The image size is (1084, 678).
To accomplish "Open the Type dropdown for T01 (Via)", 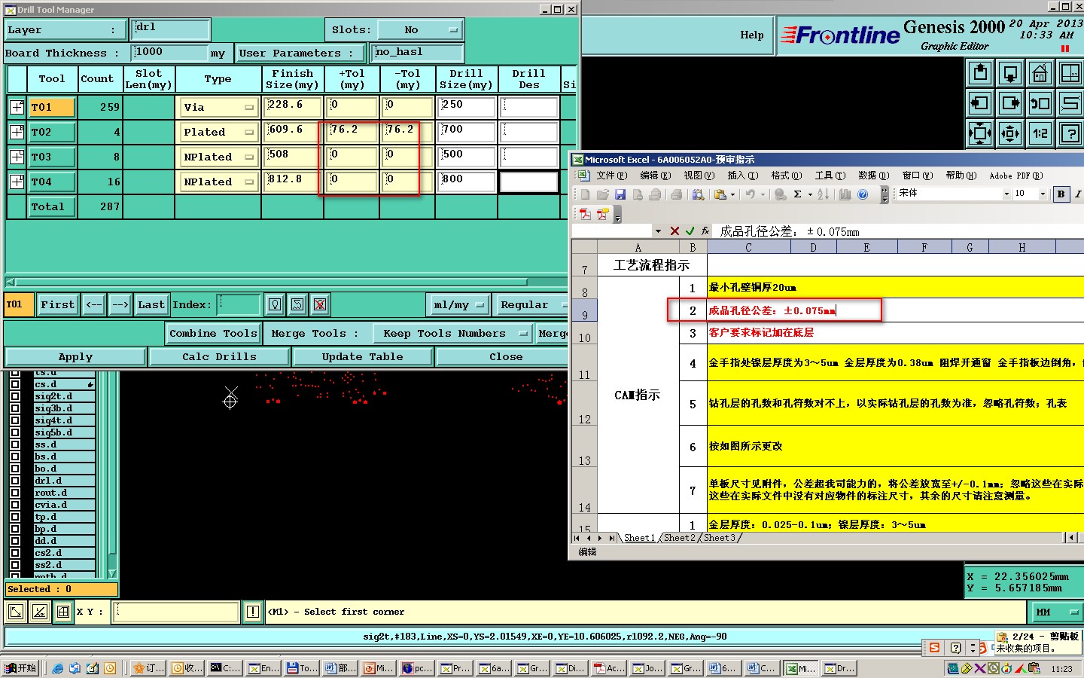I will point(219,107).
